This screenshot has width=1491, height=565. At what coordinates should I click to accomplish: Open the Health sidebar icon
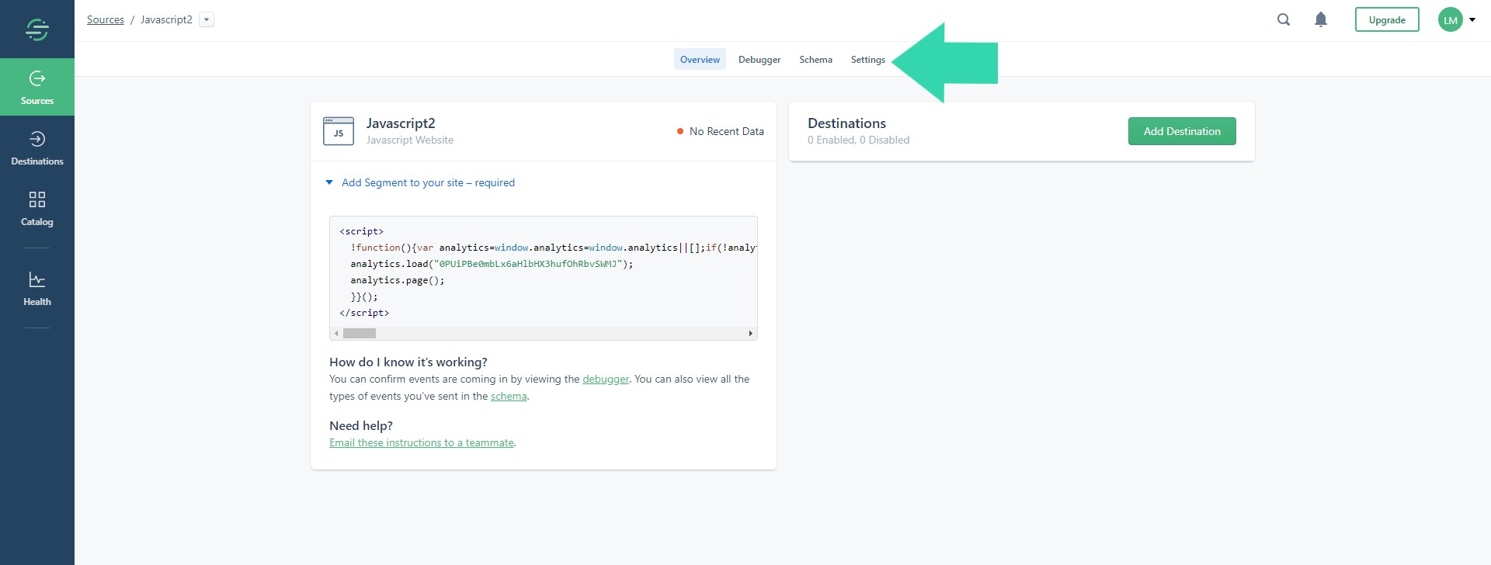click(x=36, y=288)
